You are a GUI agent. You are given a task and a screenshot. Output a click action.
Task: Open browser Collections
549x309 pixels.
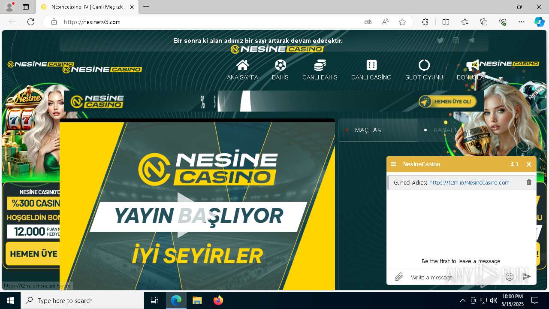(x=484, y=22)
